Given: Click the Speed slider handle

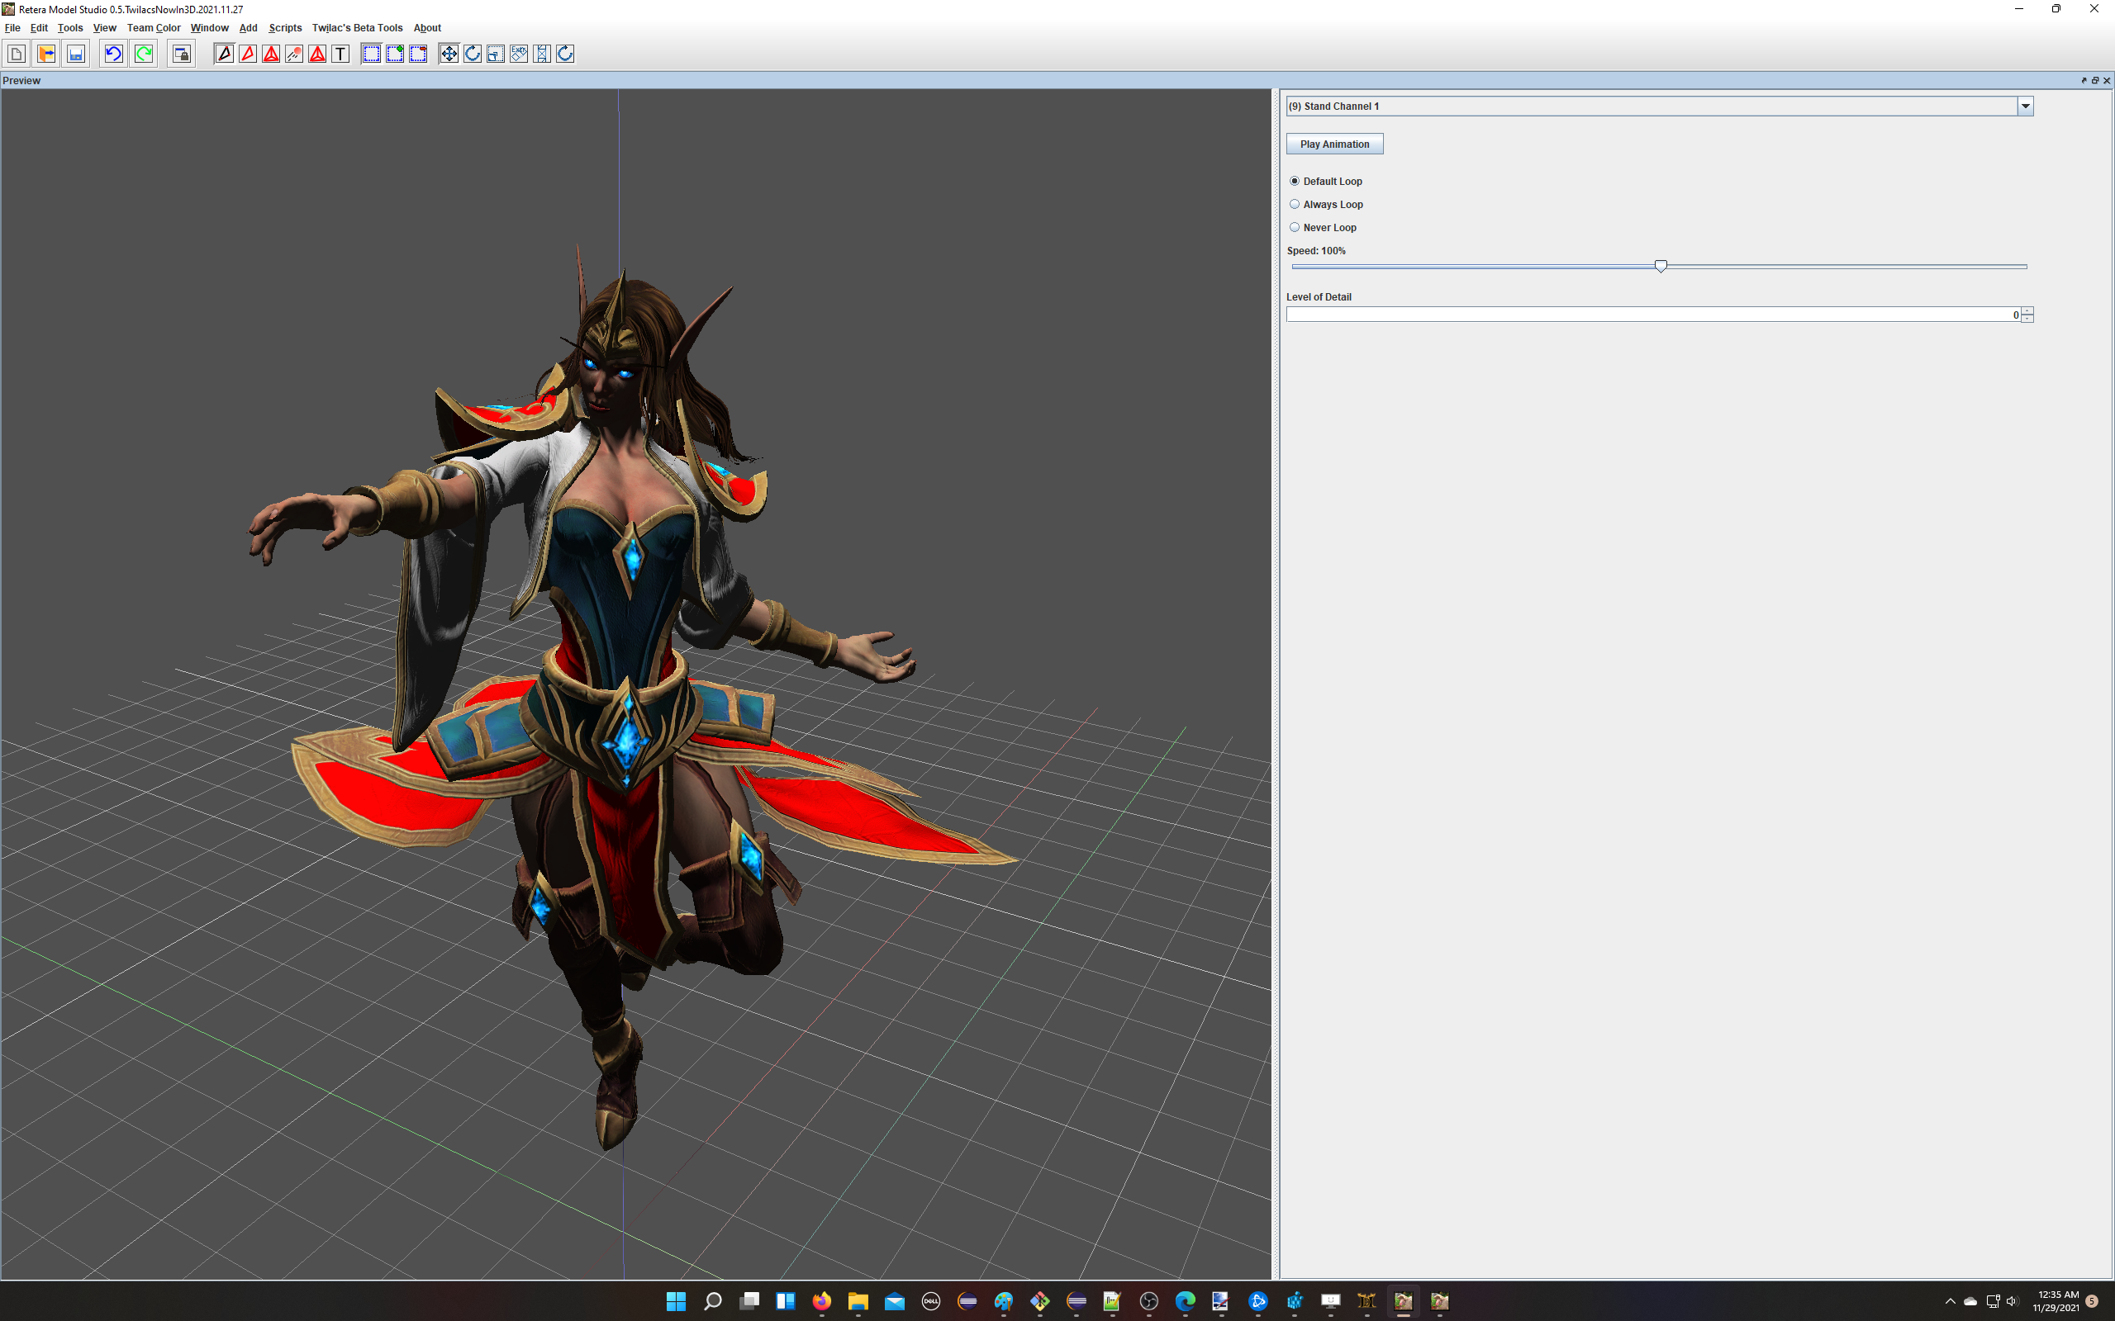Looking at the screenshot, I should coord(1661,267).
